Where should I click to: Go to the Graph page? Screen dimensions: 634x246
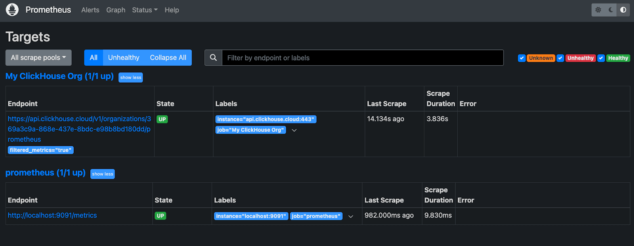[x=116, y=10]
